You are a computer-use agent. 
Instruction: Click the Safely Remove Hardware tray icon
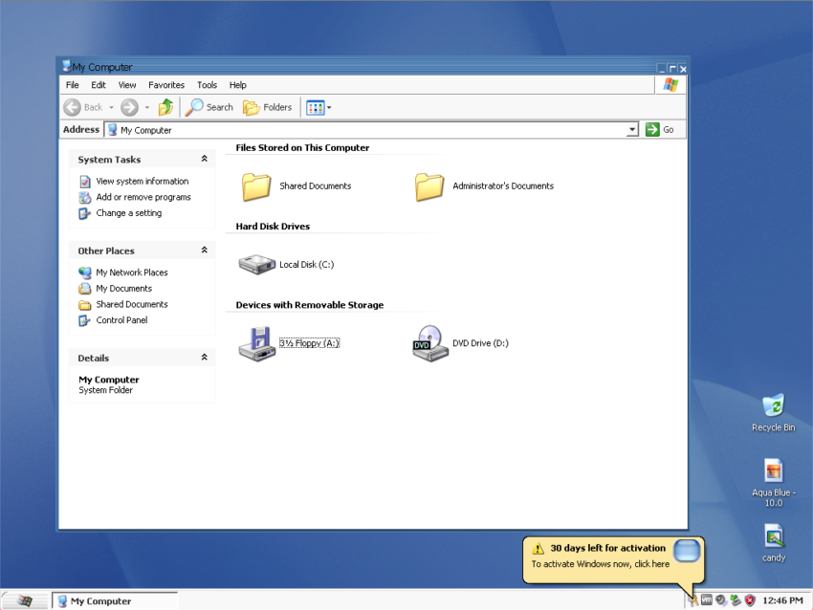tap(736, 600)
